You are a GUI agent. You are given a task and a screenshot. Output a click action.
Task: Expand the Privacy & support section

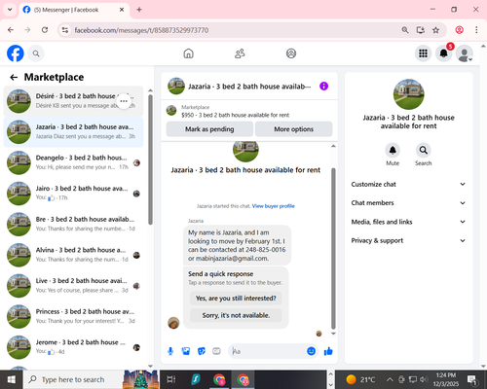click(x=408, y=240)
